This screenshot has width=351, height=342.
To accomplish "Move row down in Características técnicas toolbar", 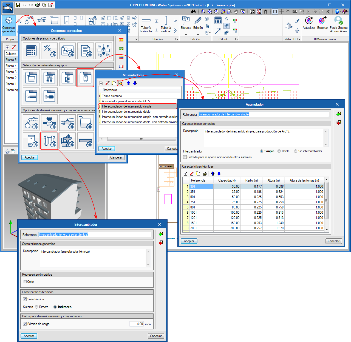I will coord(219,174).
